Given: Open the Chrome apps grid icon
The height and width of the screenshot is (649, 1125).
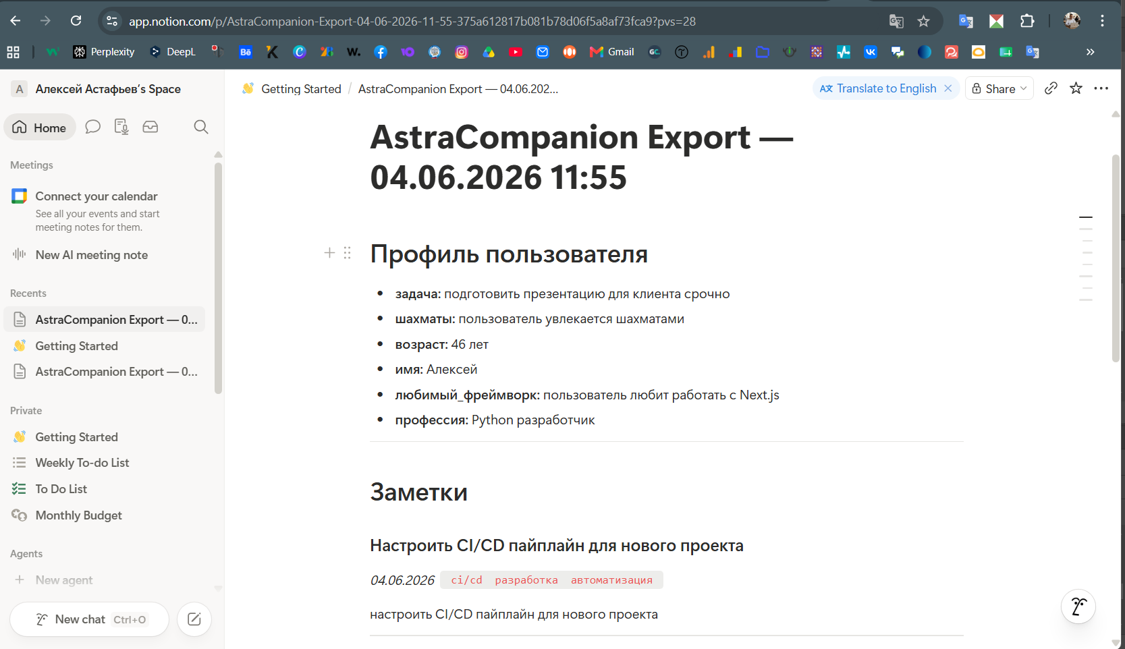Looking at the screenshot, I should tap(13, 52).
